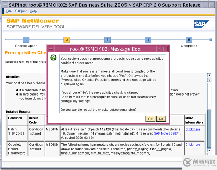Click Detailed Results heading
Screen dimensions: 217x170
pyautogui.click(x=18, y=112)
